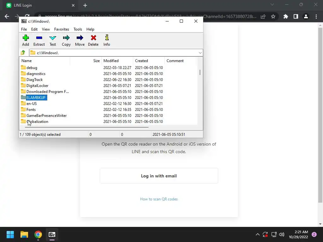
Task: Open the Edit menu
Action: (x=34, y=29)
